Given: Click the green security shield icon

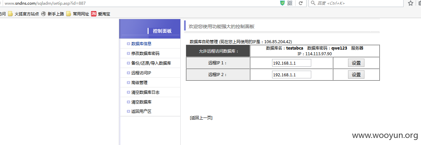Looking at the screenshot, I should pyautogui.click(x=282, y=3).
